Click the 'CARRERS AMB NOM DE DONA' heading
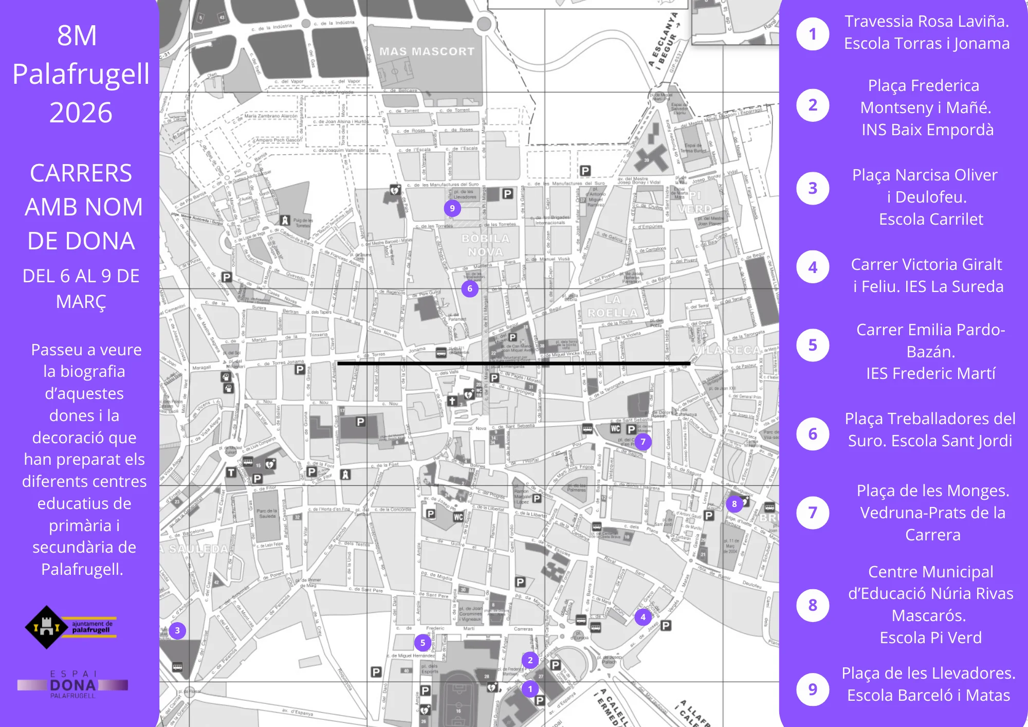Image resolution: width=1028 pixels, height=727 pixels. (x=81, y=207)
